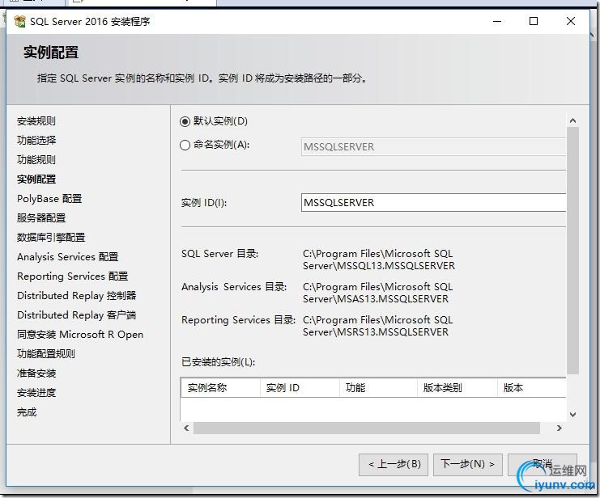This screenshot has height=498, width=600.
Task: Go back with 上一步(B) button
Action: click(x=394, y=464)
